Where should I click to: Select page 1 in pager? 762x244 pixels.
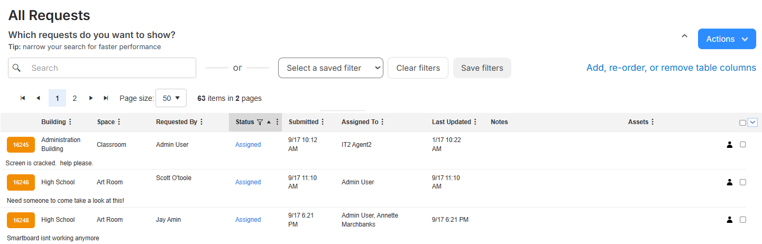coord(57,98)
